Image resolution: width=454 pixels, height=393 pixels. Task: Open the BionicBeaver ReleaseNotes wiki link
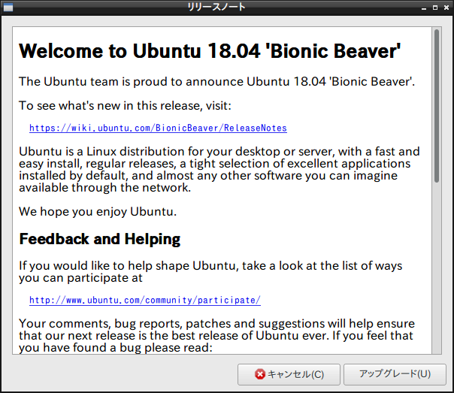[158, 128]
